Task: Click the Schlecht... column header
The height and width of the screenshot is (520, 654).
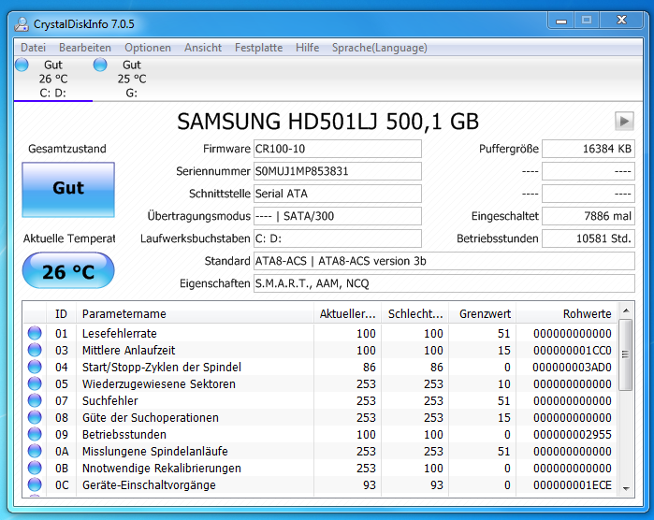Action: [415, 313]
